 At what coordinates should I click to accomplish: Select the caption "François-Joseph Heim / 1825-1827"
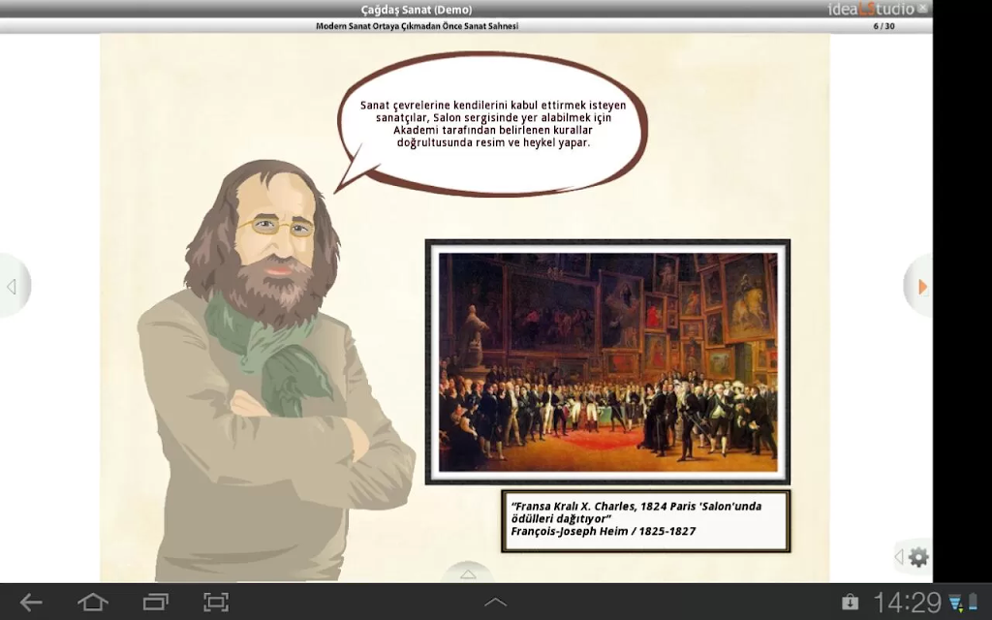tap(603, 532)
